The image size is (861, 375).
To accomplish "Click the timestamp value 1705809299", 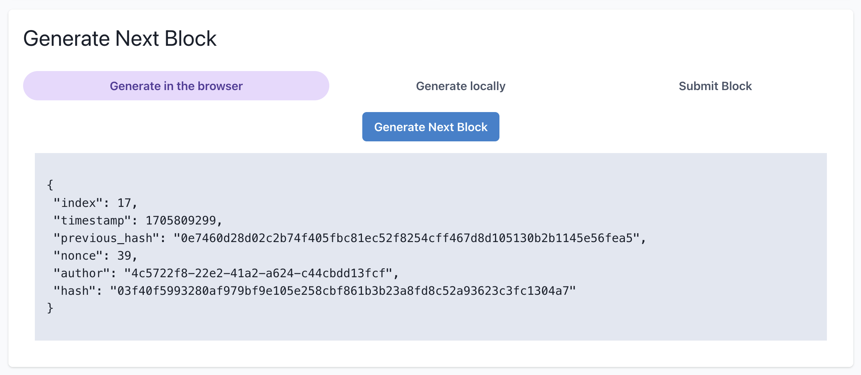I will (181, 220).
